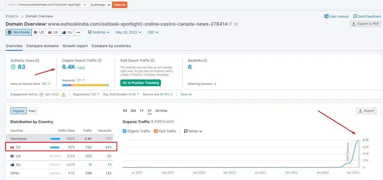Select the AU database button
383x180 pixels.
[x=67, y=32]
